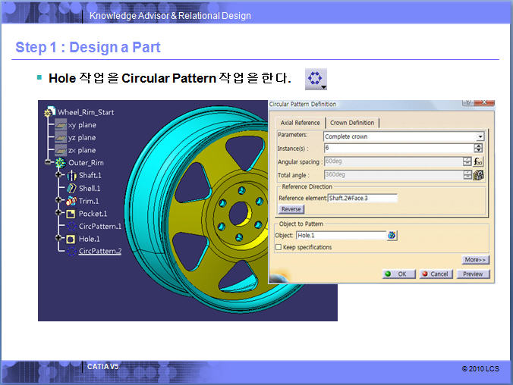Viewport: 513px width, 385px height.
Task: Click the Instance(s) spinner arrows
Action: (478, 148)
